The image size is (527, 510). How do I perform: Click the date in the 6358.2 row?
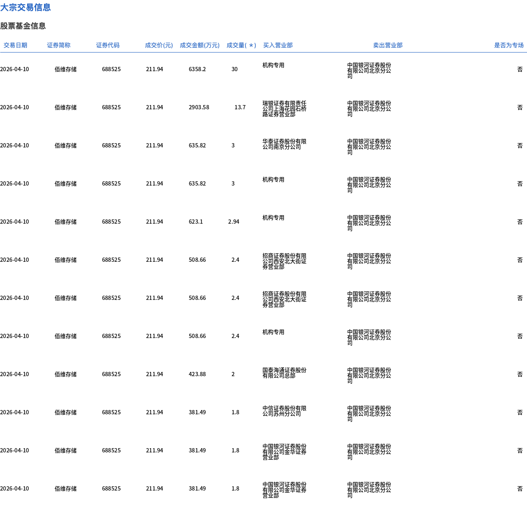pos(14,69)
